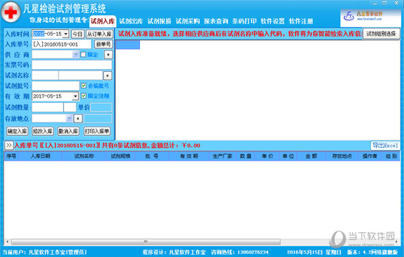Switch to the 试剂出库 tab
Screen dimensions: 404x257
[x=131, y=21]
